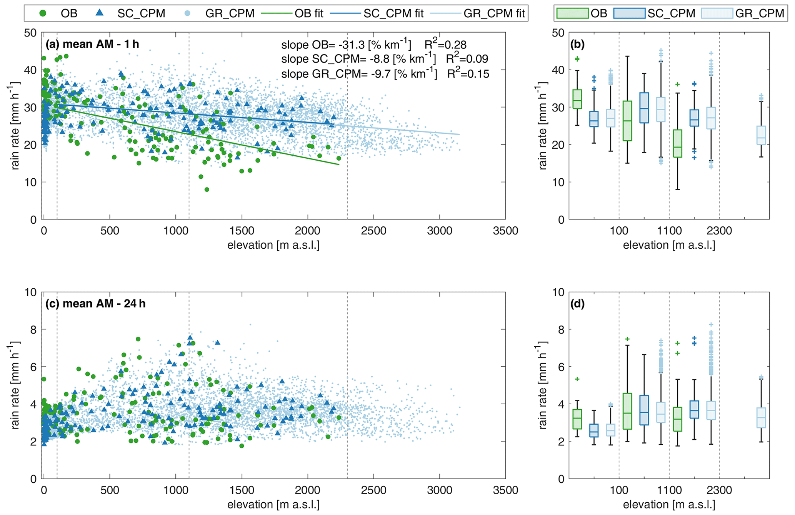The height and width of the screenshot is (515, 795).
Task: Click the green OB boxplot legend swatch
Action: click(x=572, y=13)
